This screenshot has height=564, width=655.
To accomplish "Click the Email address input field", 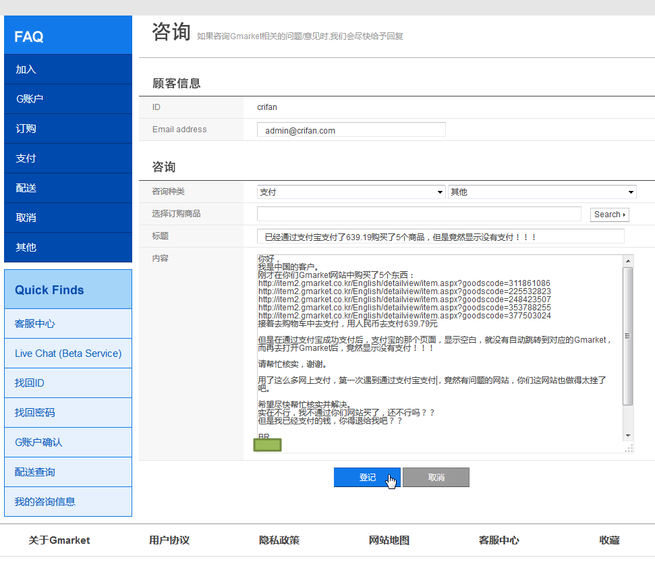I will point(351,130).
